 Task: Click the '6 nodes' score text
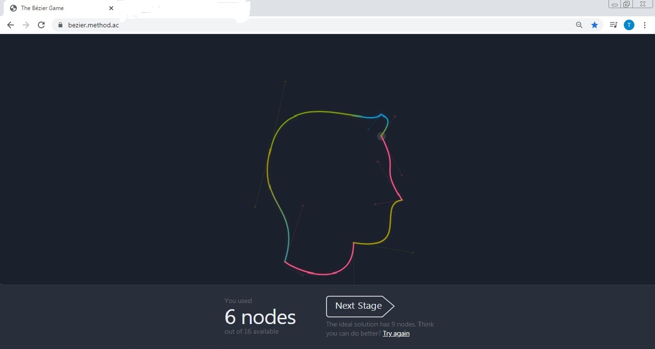[x=260, y=317]
